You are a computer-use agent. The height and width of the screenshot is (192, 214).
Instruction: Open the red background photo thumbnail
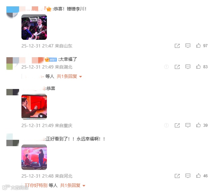click(x=34, y=107)
